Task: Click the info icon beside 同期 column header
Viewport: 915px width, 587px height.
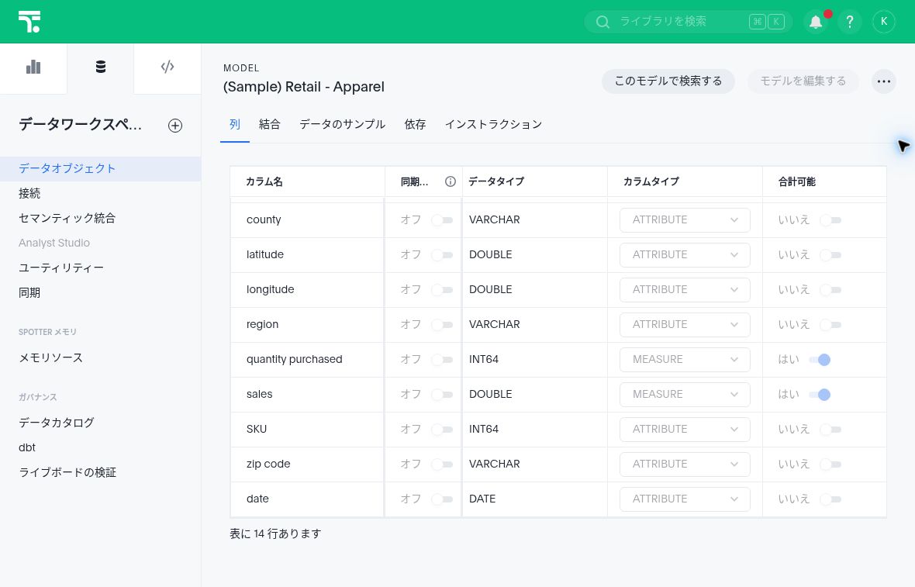Action: (451, 181)
